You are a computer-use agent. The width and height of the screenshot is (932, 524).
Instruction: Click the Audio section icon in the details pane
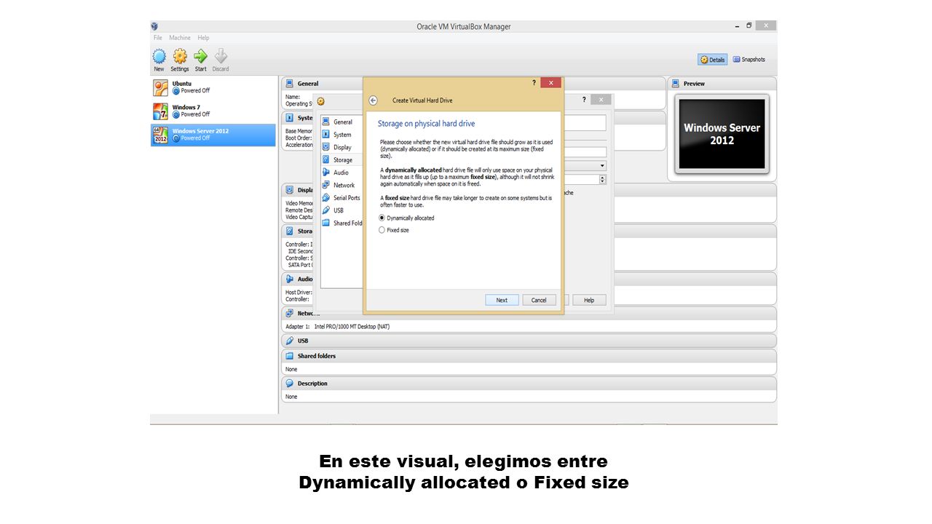290,279
